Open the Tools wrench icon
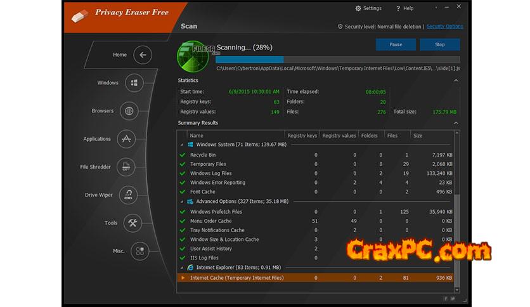The image size is (530, 307). coord(133,223)
